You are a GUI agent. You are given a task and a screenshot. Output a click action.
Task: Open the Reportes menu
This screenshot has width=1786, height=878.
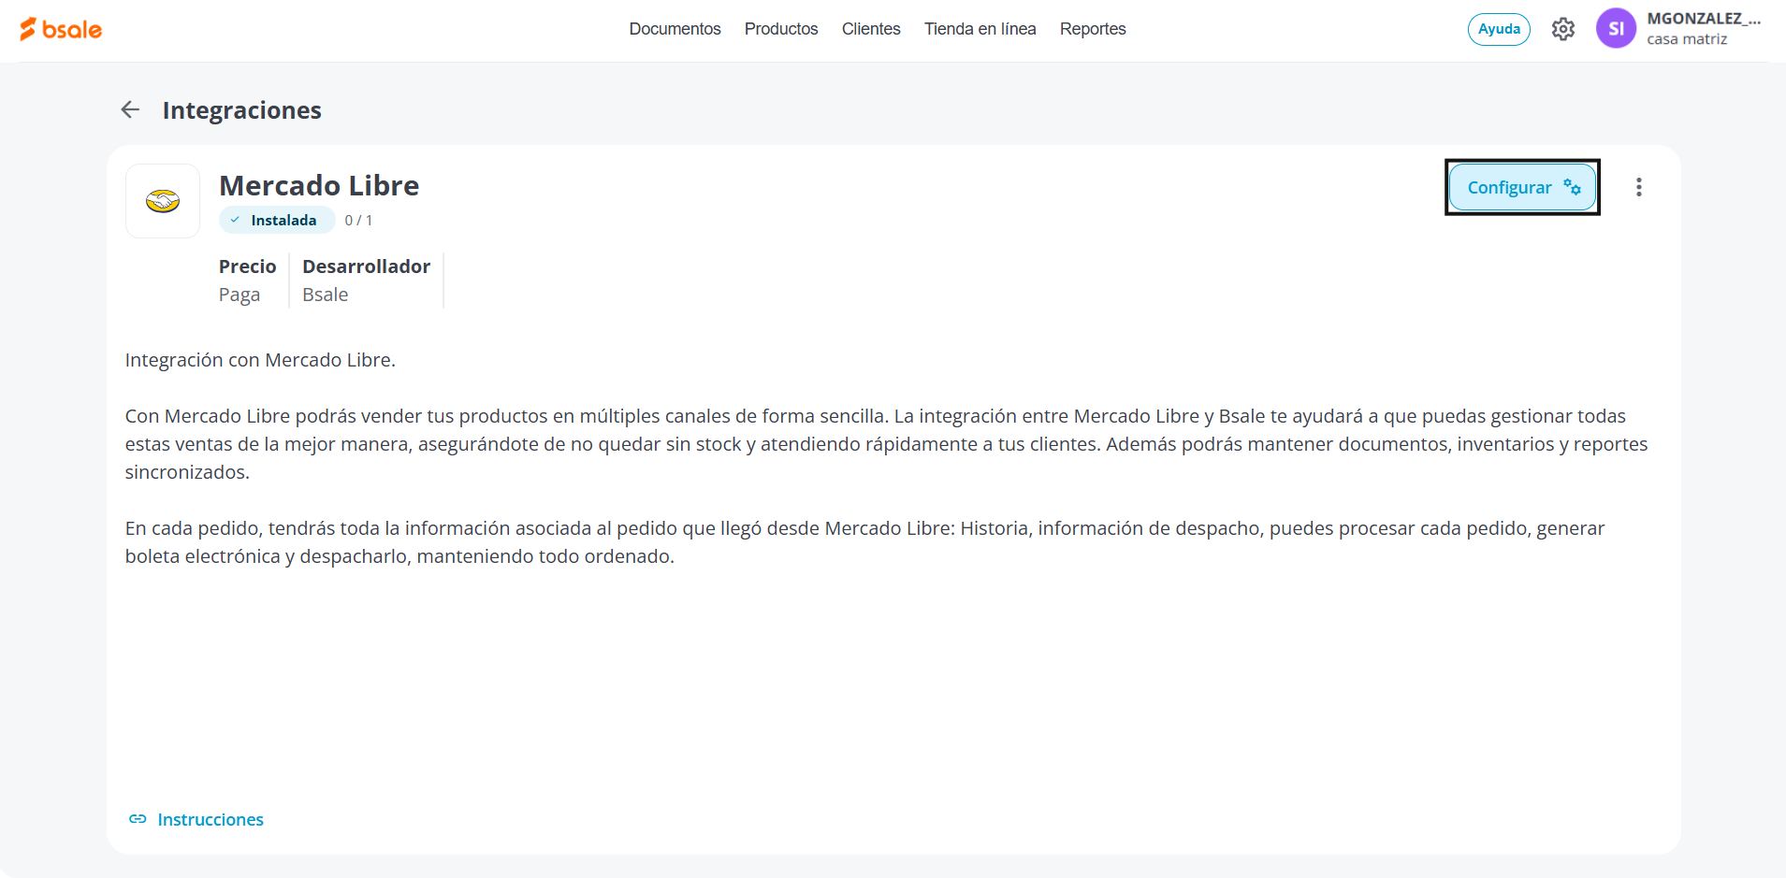tap(1093, 29)
